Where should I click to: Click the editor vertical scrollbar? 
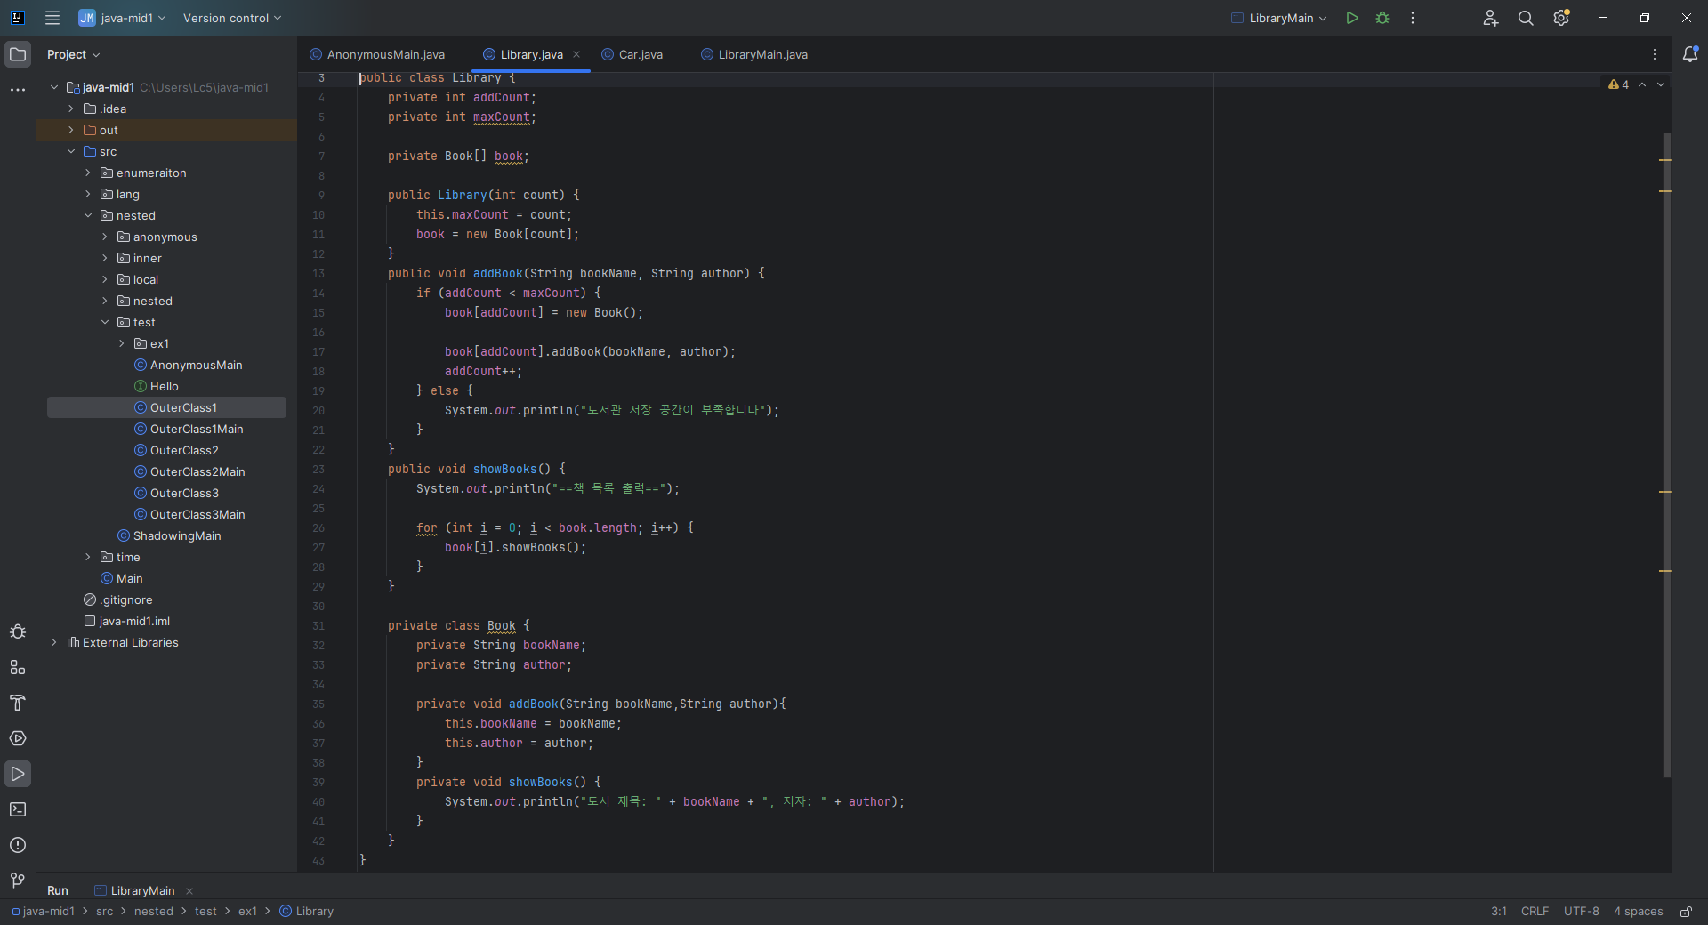pyautogui.click(x=1666, y=454)
